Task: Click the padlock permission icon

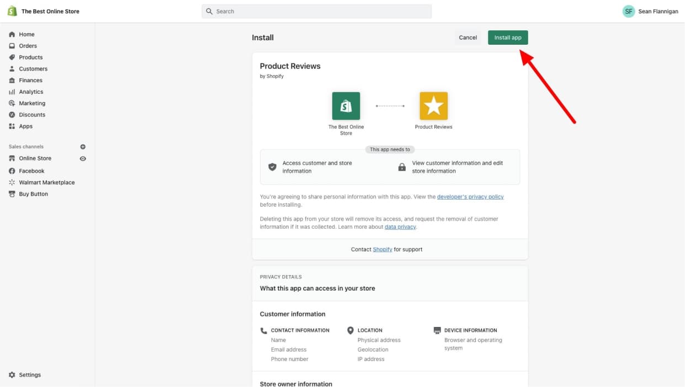Action: coord(402,166)
